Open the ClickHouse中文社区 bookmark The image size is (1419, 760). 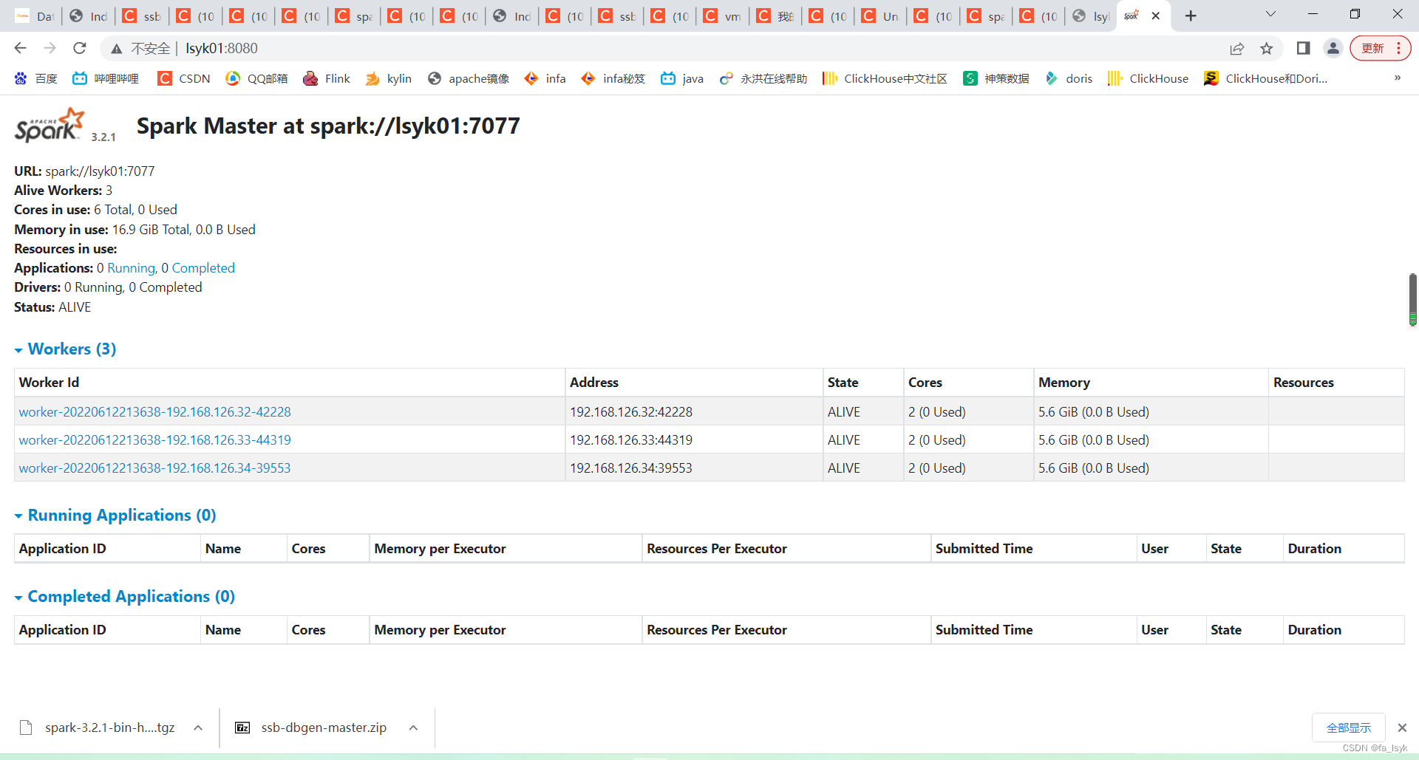click(885, 78)
